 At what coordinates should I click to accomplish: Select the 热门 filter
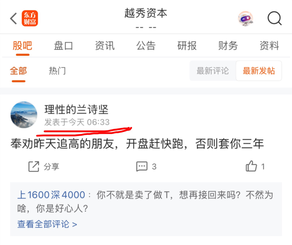(57, 71)
